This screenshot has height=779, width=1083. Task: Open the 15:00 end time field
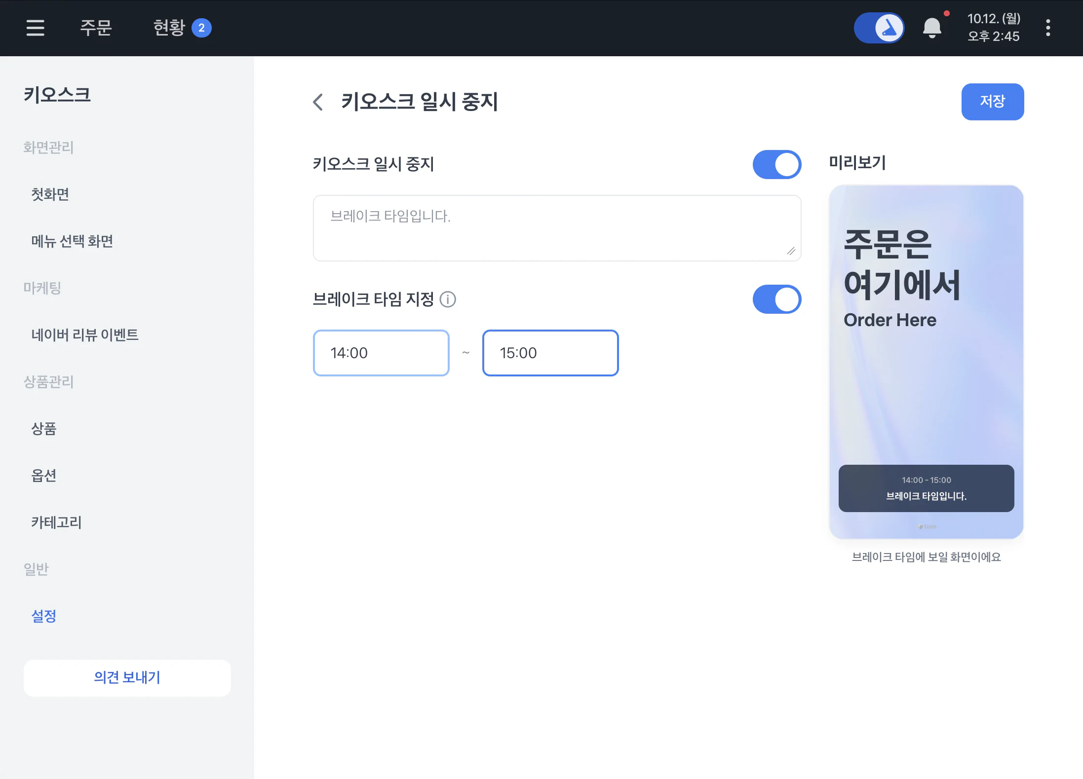pyautogui.click(x=550, y=353)
